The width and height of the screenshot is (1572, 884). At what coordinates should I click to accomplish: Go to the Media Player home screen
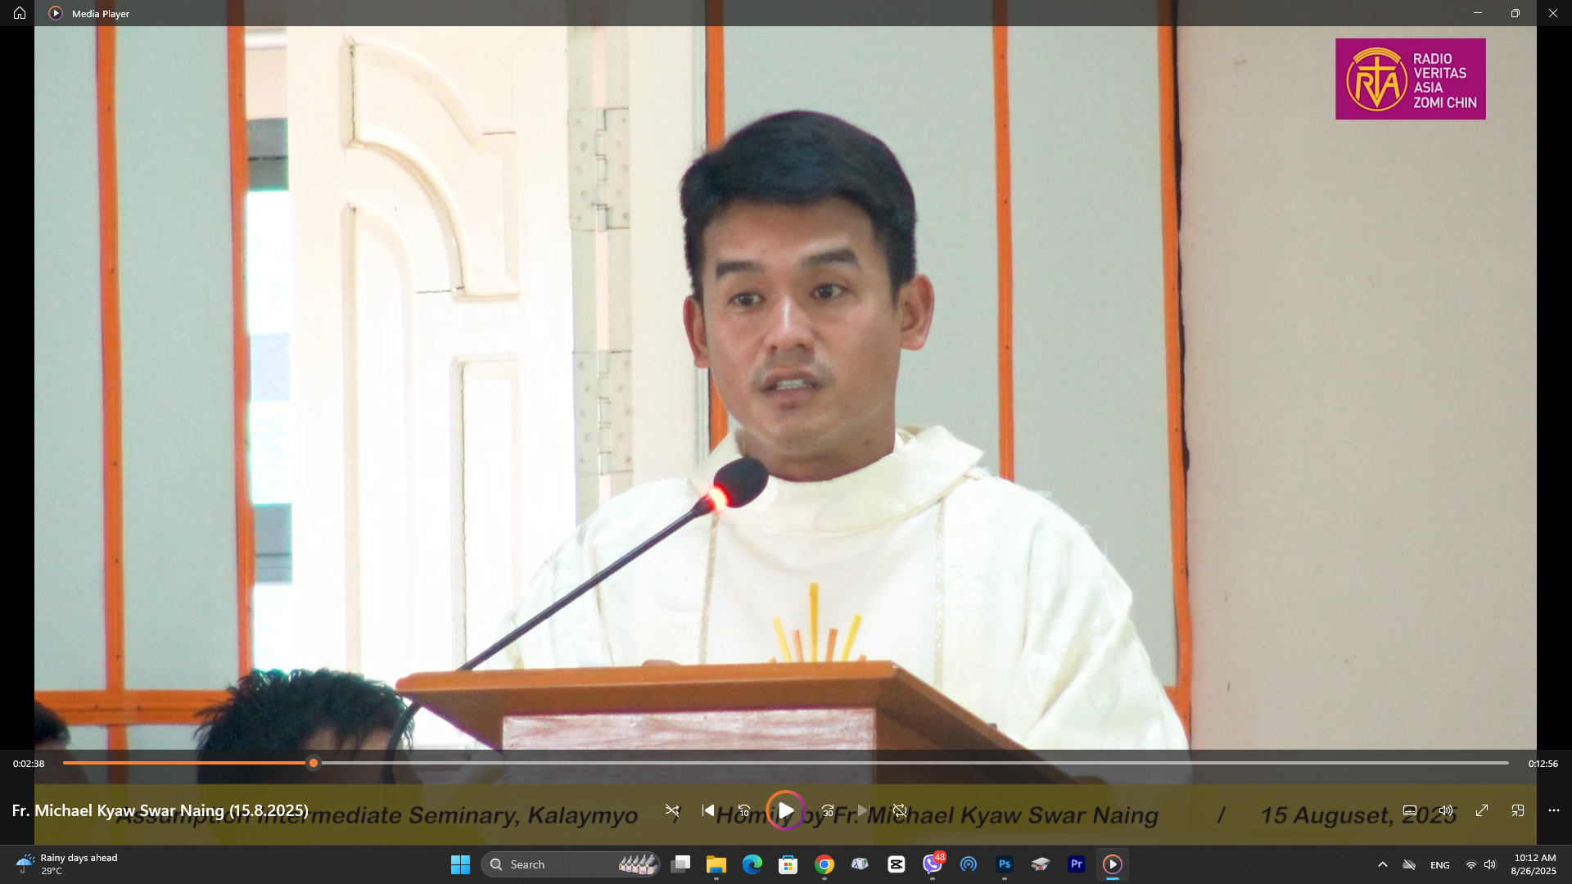18,13
